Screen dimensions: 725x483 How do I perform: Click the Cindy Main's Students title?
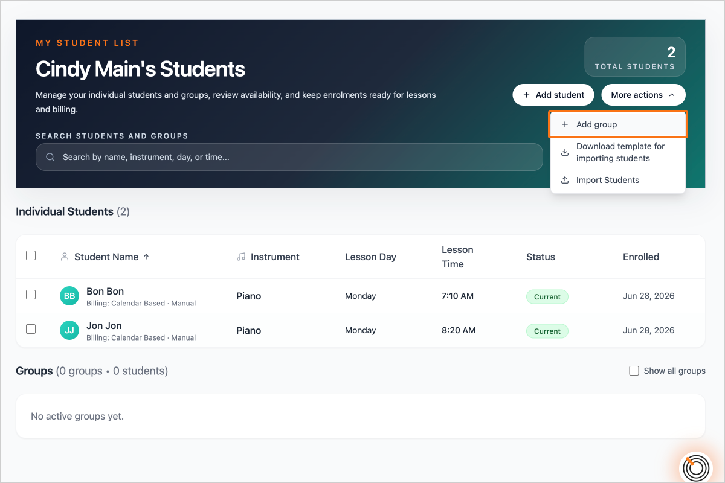(140, 69)
